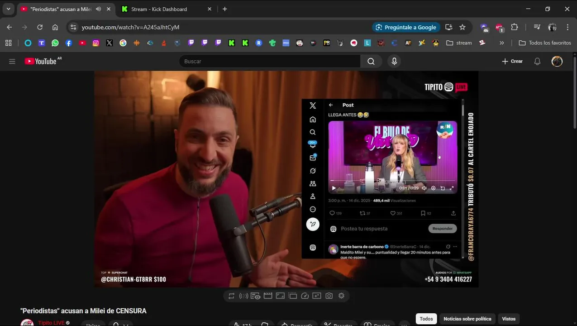Click the broadcast-wave icon below the video
This screenshot has width=577, height=326.
[243, 296]
